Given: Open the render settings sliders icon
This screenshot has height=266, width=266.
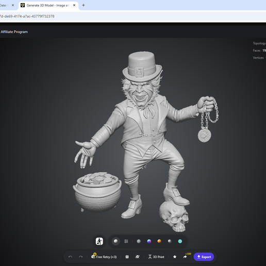Looking at the screenshot, I should (x=126, y=241).
